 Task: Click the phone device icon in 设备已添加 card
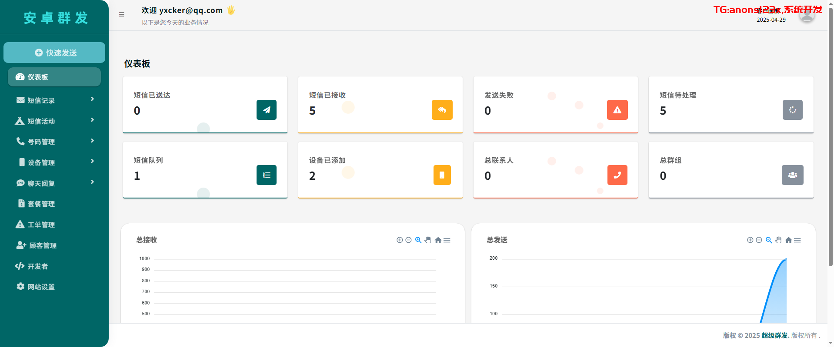442,175
